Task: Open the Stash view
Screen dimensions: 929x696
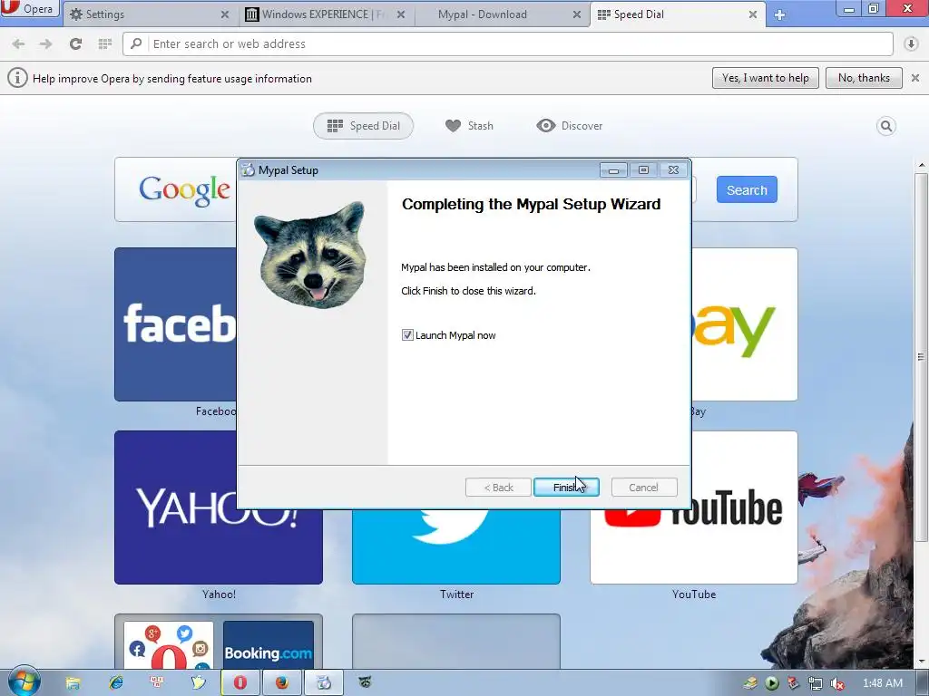Action: click(x=469, y=125)
